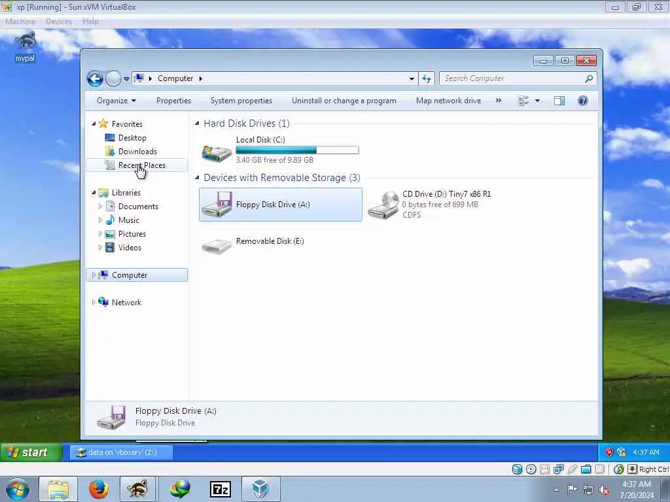Click the Back navigation arrow button
This screenshot has width=670, height=502.
click(95, 78)
